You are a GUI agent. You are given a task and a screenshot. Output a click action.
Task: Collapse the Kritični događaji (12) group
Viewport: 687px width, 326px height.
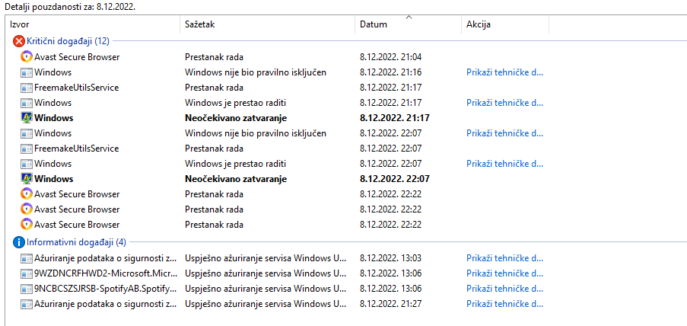tap(68, 41)
